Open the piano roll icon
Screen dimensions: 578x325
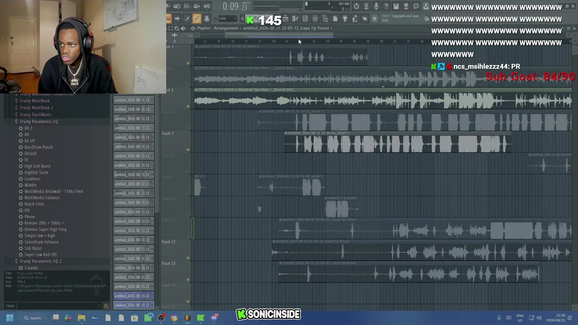[295, 19]
